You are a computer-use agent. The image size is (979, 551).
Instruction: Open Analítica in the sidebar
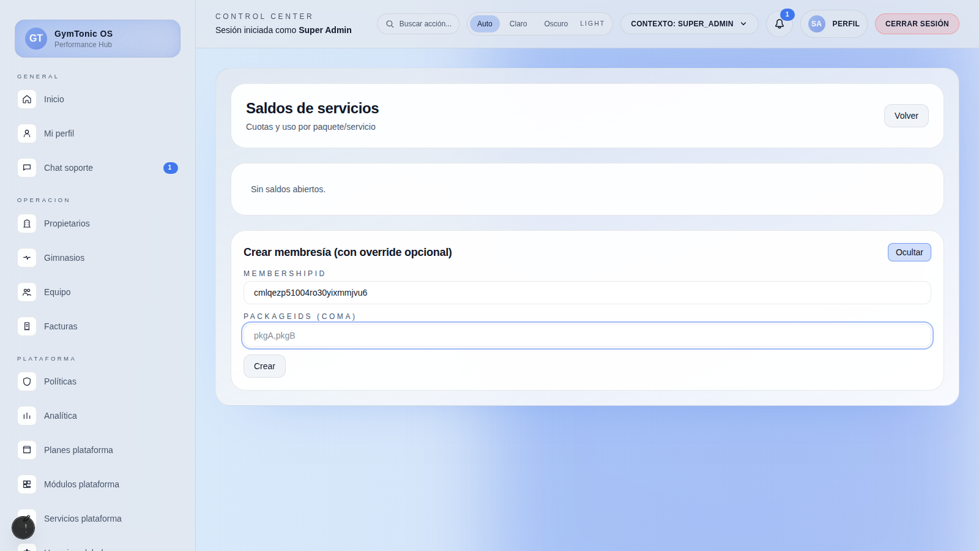[60, 416]
